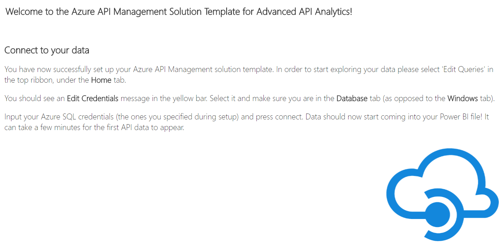
Task: Select the paragraph starting 'You have now successfully'
Action: point(249,75)
